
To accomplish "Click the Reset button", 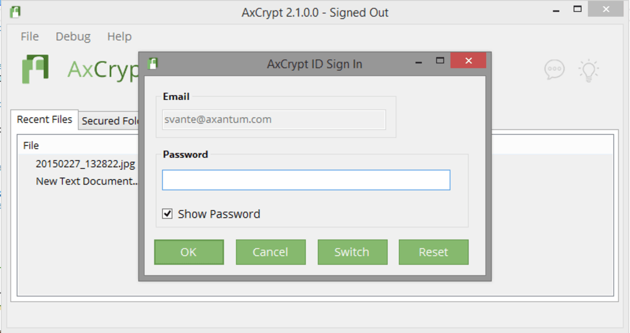I will 434,252.
